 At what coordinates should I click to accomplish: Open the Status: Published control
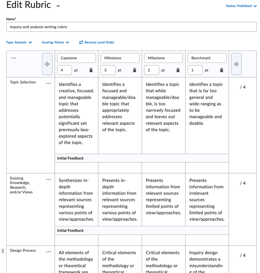[241, 6]
